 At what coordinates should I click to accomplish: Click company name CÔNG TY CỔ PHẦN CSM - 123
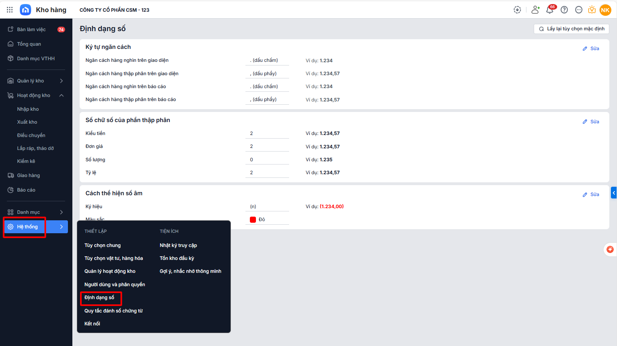pyautogui.click(x=114, y=10)
